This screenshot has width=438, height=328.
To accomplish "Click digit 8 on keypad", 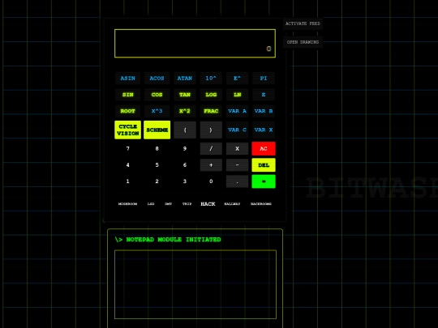I will (157, 149).
